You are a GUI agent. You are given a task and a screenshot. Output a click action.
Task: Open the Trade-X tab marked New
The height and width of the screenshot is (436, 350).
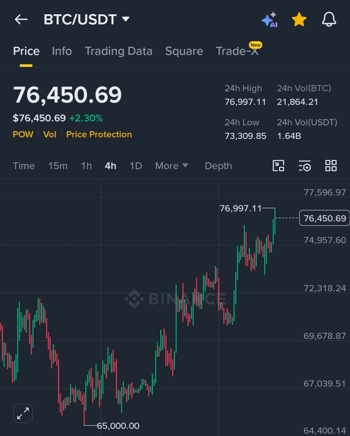click(x=237, y=51)
